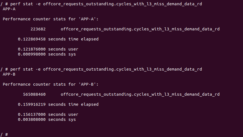Viewport: 243px width, 137px height.
Task: Click the 0.159916219 seconds time elapsed line
Action: click(58, 104)
